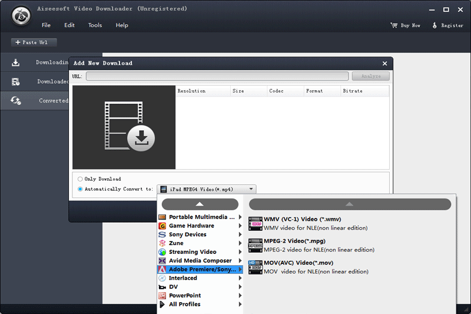The image size is (471, 314).
Task: Click the WMV (VC-1) format icon
Action: 256,223
